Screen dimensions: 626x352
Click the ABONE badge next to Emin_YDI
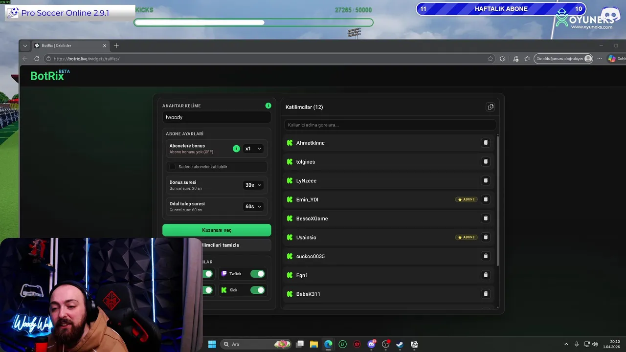467,199
